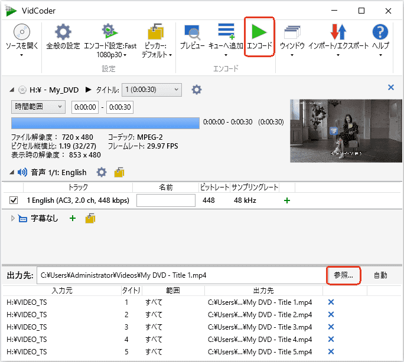Open the time range (時間範囲) dropdown
The height and width of the screenshot is (362, 404).
(38, 107)
